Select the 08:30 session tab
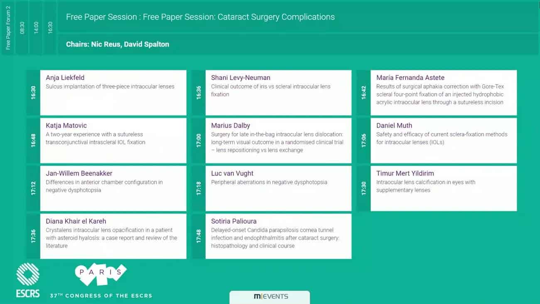Image resolution: width=540 pixels, height=304 pixels. click(x=22, y=27)
